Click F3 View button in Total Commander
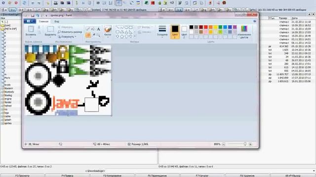This screenshot has width=316, height=177. click(22, 176)
